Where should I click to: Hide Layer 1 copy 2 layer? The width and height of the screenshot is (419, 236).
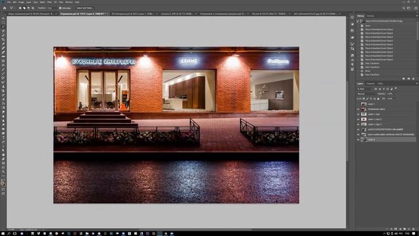pyautogui.click(x=358, y=119)
